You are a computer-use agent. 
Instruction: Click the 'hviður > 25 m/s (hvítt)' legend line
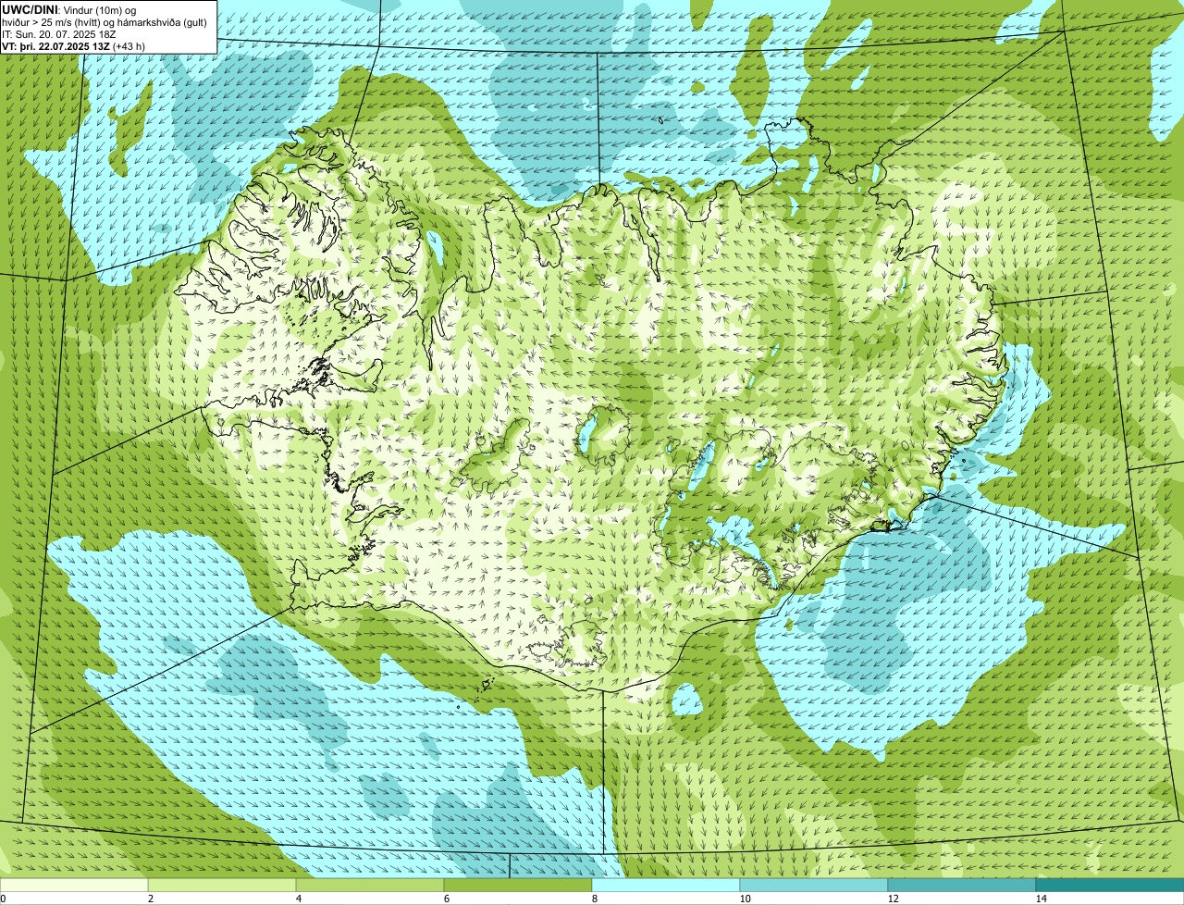point(104,22)
